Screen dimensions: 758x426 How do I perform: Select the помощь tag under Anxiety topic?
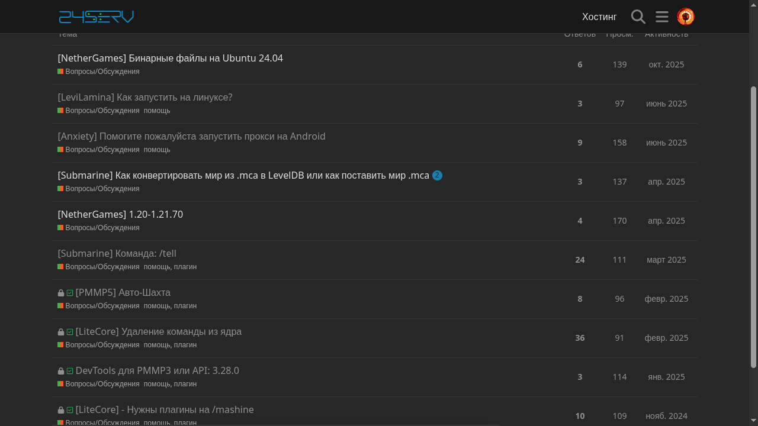click(x=157, y=150)
